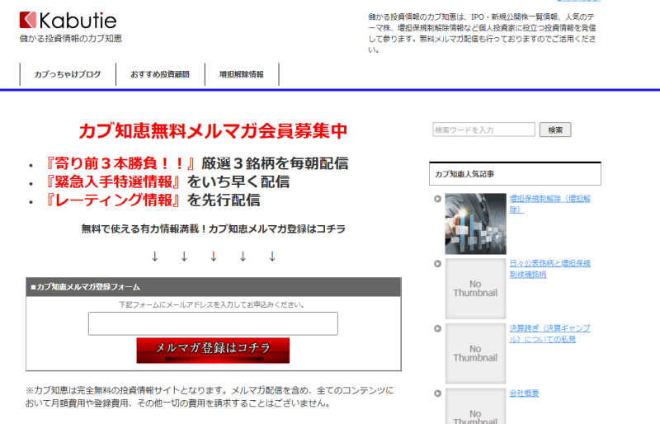Click the 検索 search button
This screenshot has width=660, height=424.
coord(555,130)
